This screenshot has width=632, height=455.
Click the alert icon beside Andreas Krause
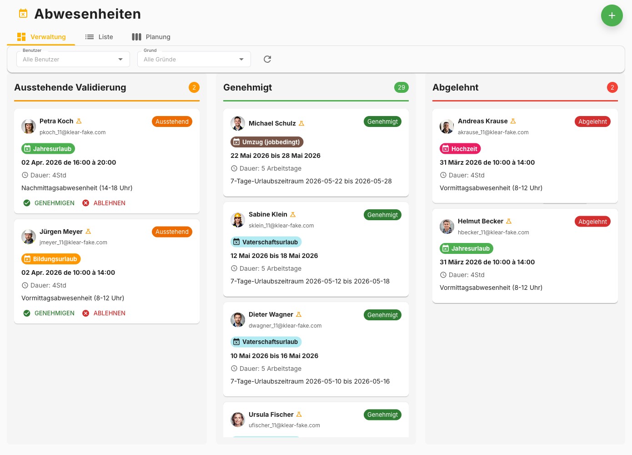pos(513,121)
